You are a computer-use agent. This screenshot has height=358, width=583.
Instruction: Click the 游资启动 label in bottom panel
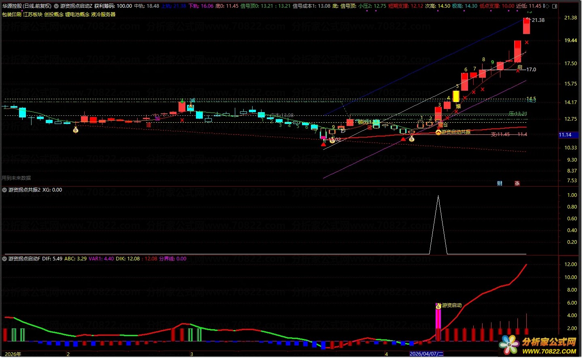point(452,305)
